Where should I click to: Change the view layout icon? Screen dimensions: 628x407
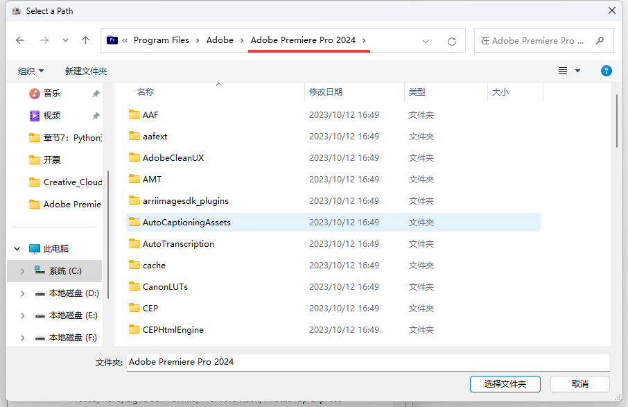(x=563, y=71)
